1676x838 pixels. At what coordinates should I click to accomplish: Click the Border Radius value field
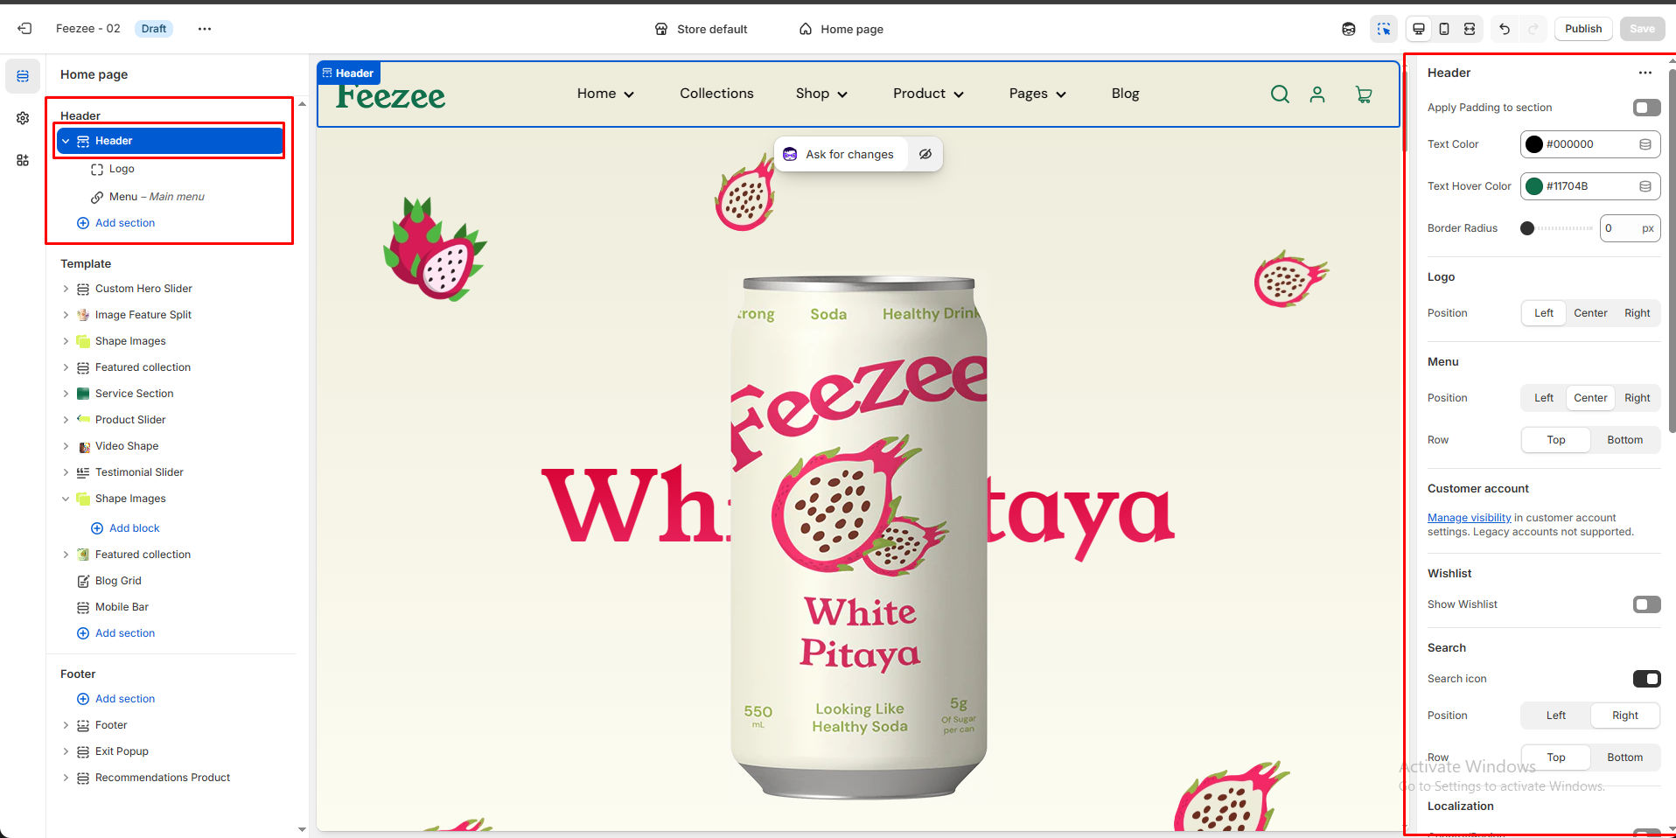(x=1619, y=228)
